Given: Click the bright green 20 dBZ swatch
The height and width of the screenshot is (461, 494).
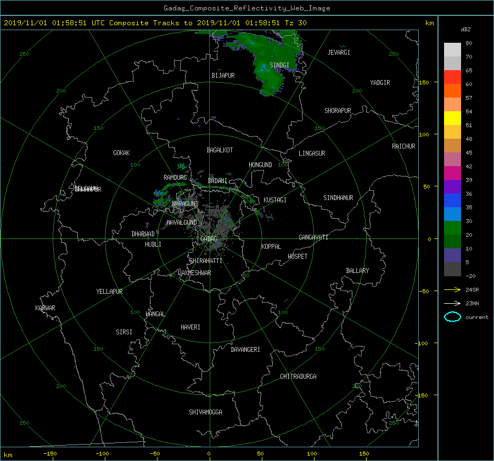Looking at the screenshot, I should tap(452, 228).
